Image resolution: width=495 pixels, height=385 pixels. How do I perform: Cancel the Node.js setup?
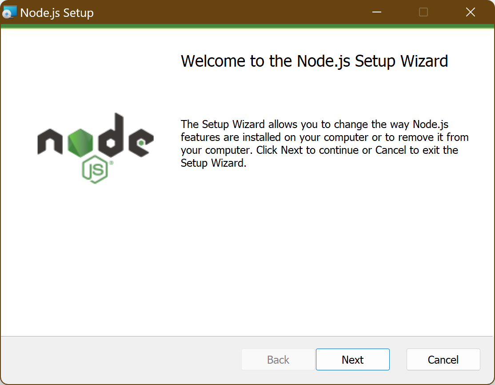(443, 359)
